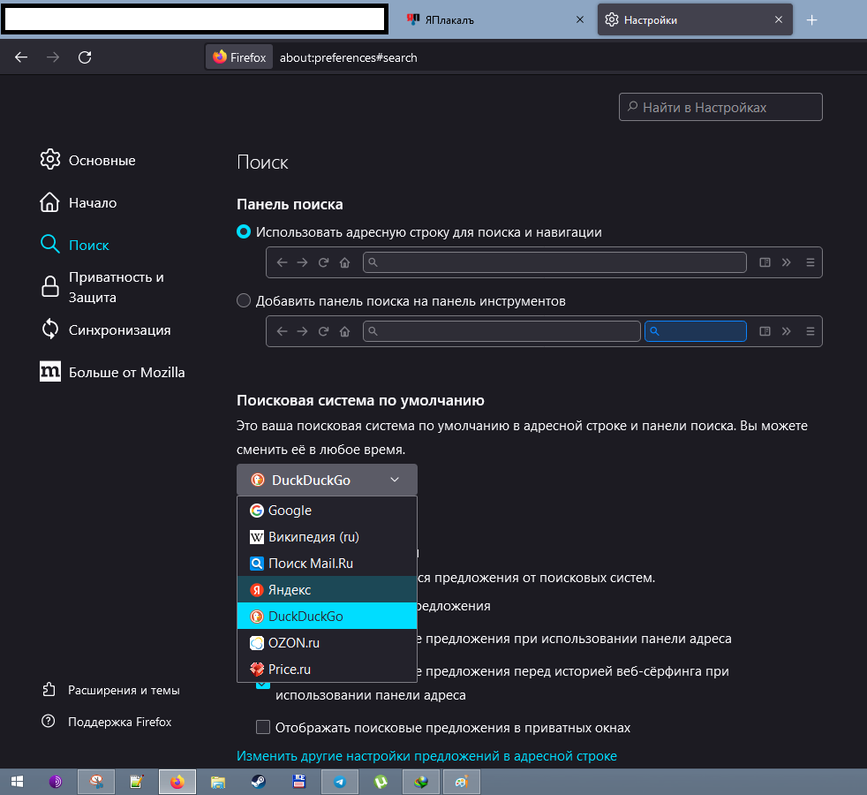Toggle suggestions in private windows checkbox
The image size is (867, 795).
coord(263,727)
